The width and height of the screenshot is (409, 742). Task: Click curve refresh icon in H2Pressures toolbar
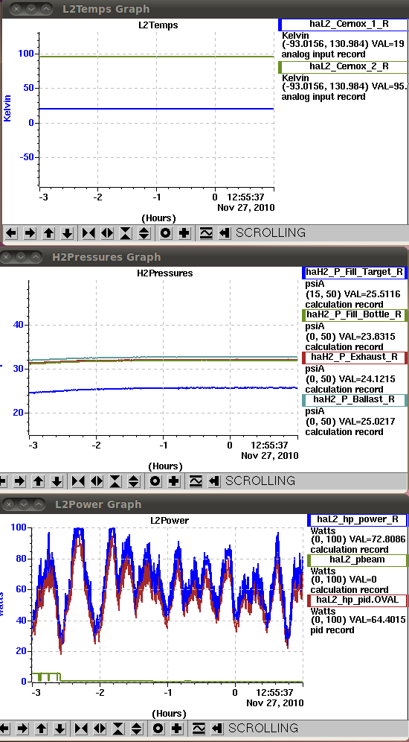point(196,481)
